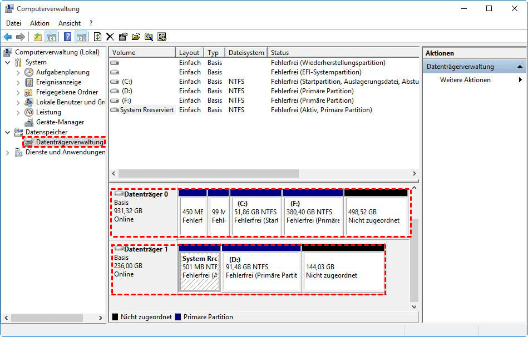
Task: Select Geräte-Manager in the tree
Action: 60,122
